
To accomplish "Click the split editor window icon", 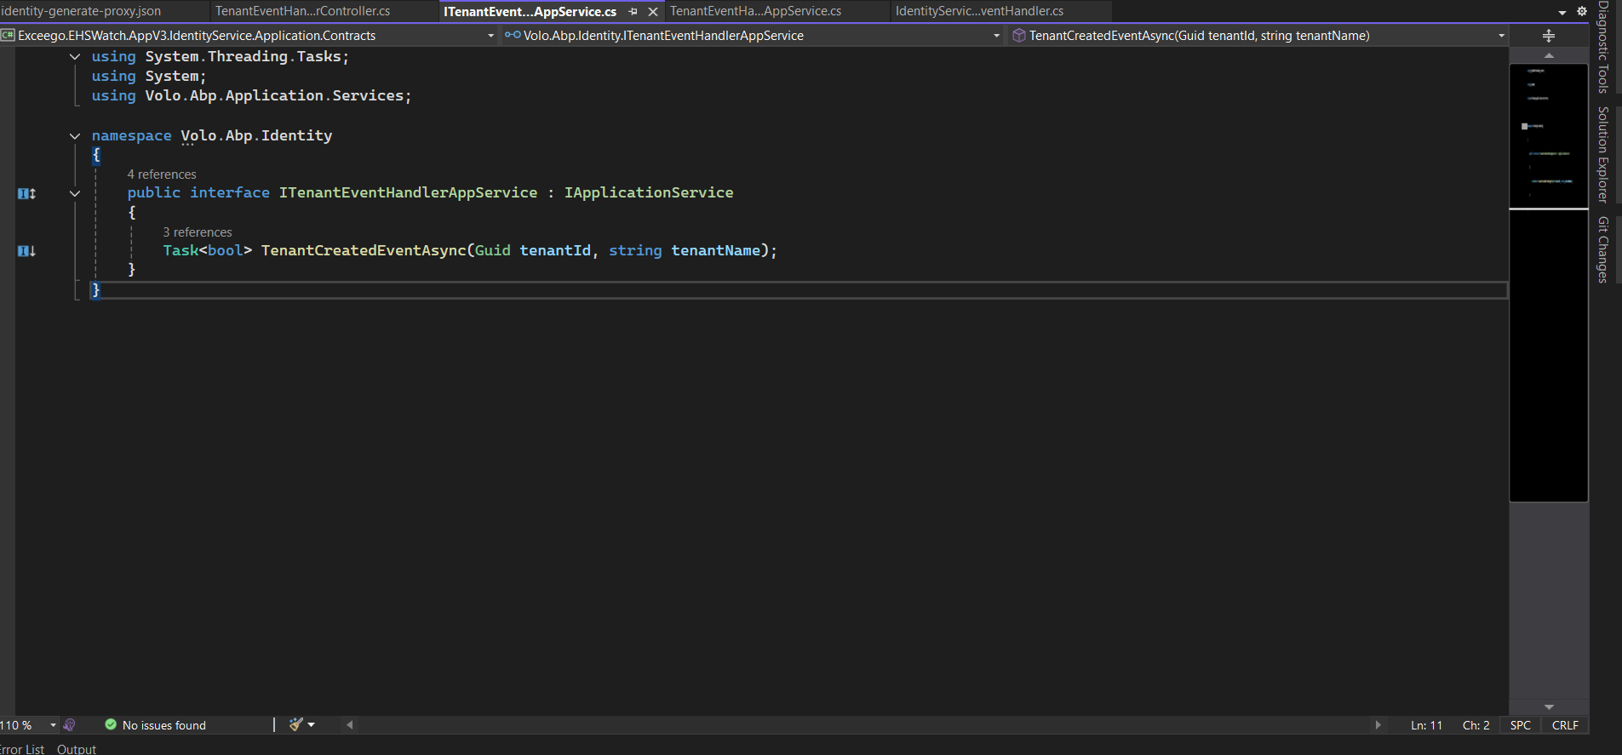I will [1549, 36].
